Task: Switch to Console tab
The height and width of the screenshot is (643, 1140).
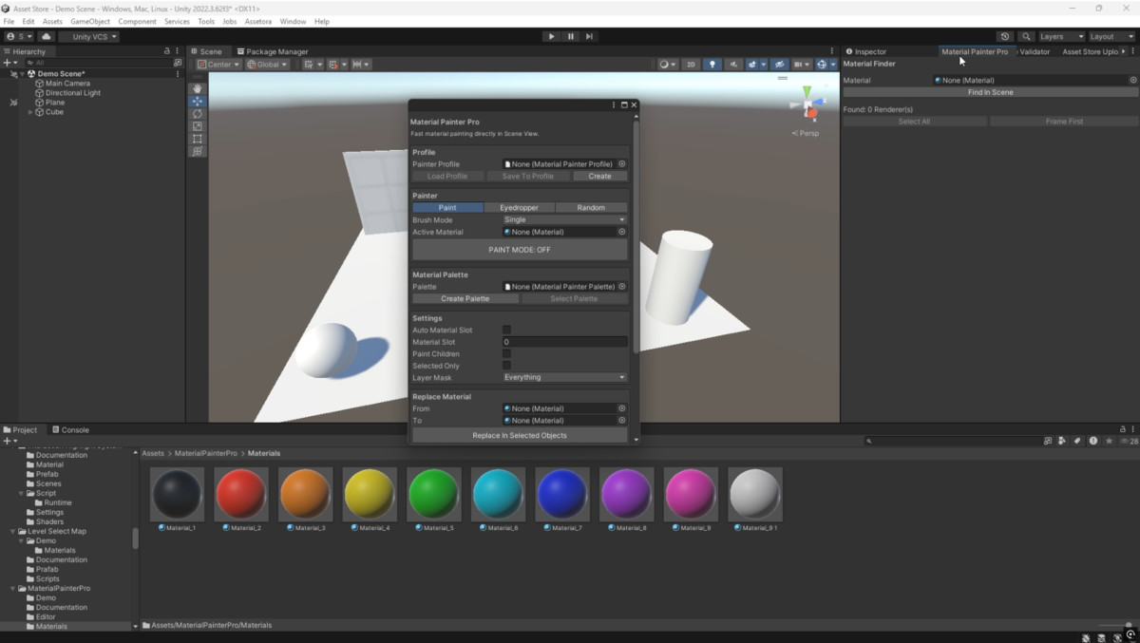Action: 70,429
